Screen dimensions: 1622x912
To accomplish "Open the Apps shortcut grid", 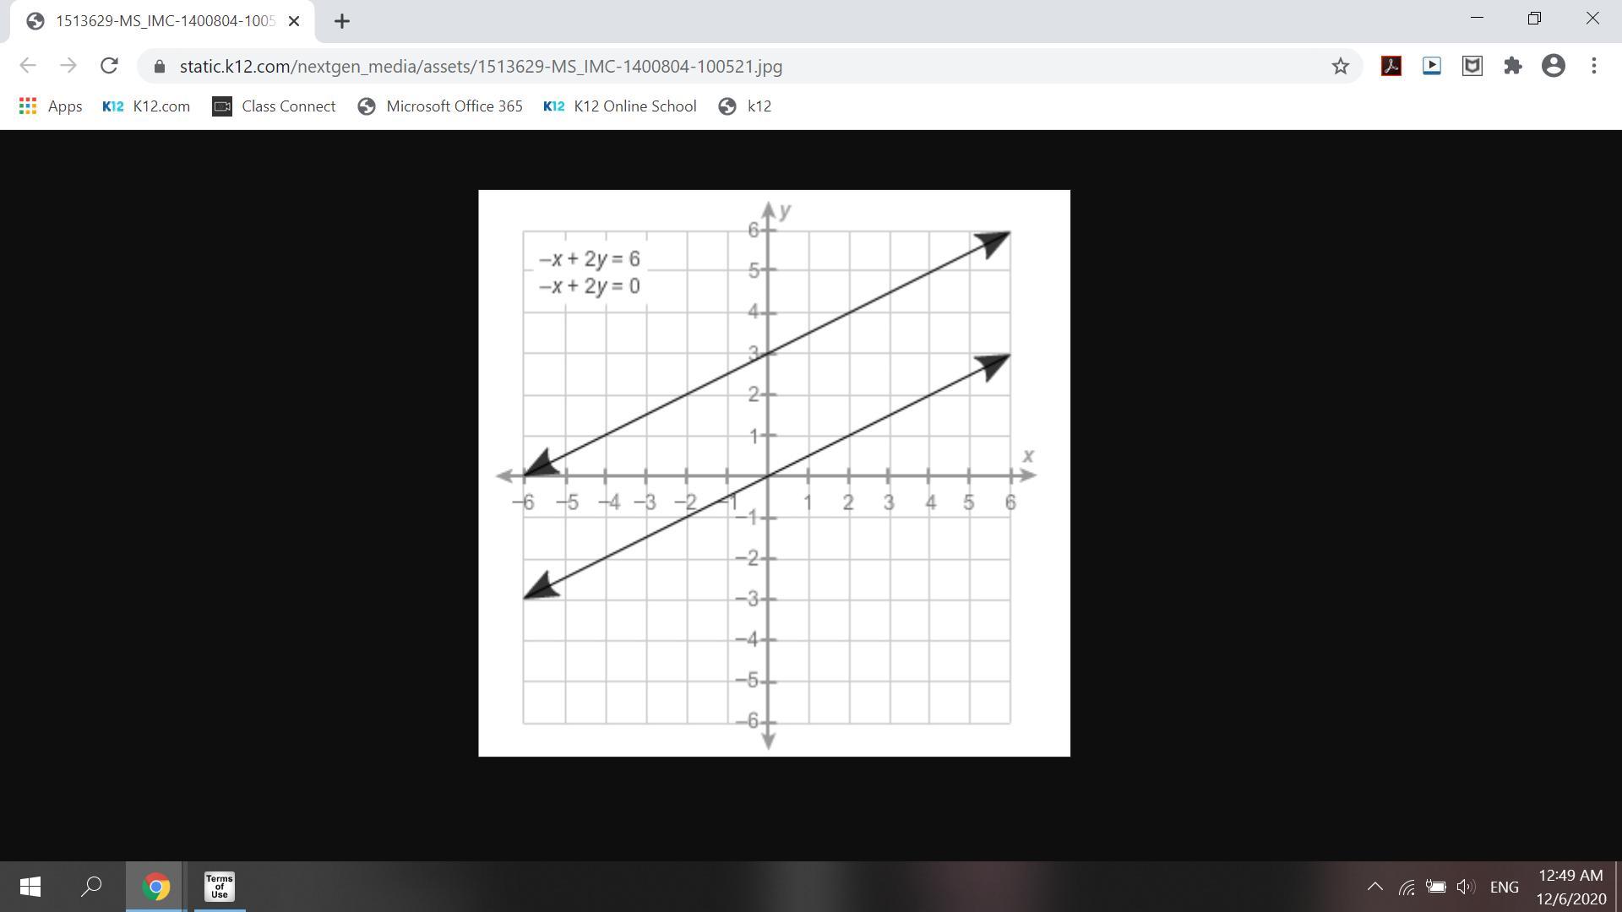I will tap(50, 106).
